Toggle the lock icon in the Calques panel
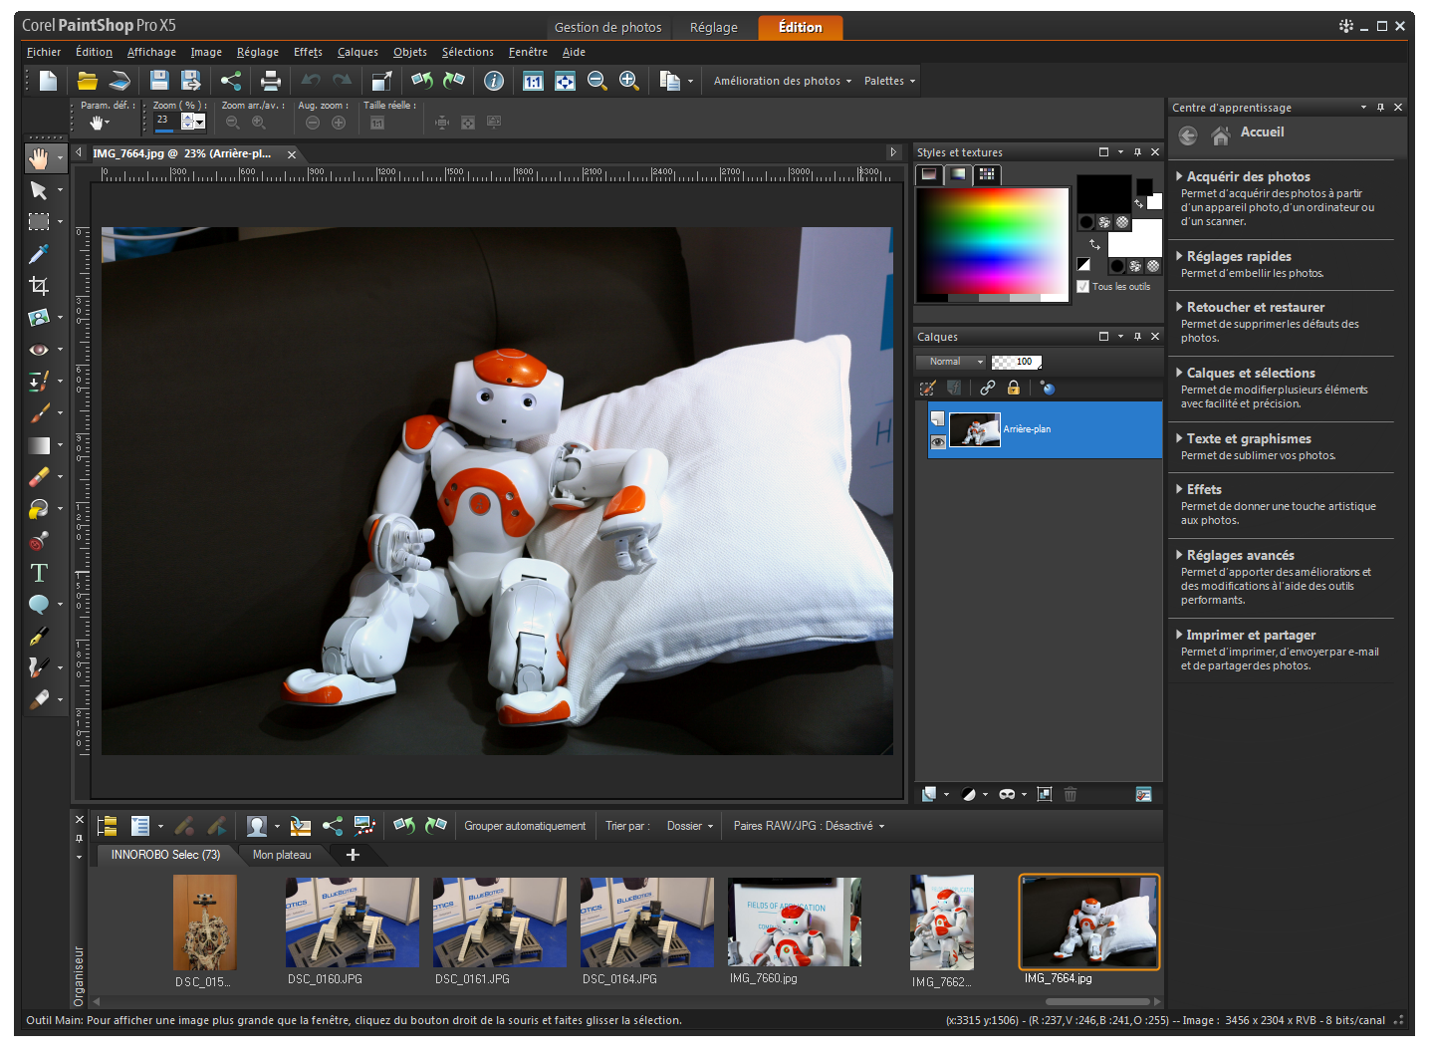This screenshot has height=1054, width=1432. (x=1014, y=388)
